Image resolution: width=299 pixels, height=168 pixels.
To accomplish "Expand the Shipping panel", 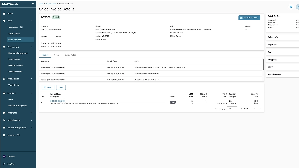I will point(283,60).
